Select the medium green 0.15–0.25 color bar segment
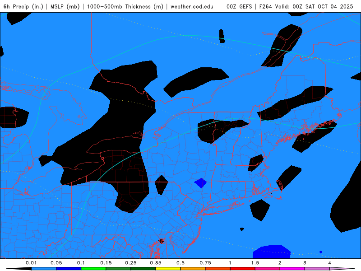Viewport: 361px width, 271px height. [x=118, y=269]
